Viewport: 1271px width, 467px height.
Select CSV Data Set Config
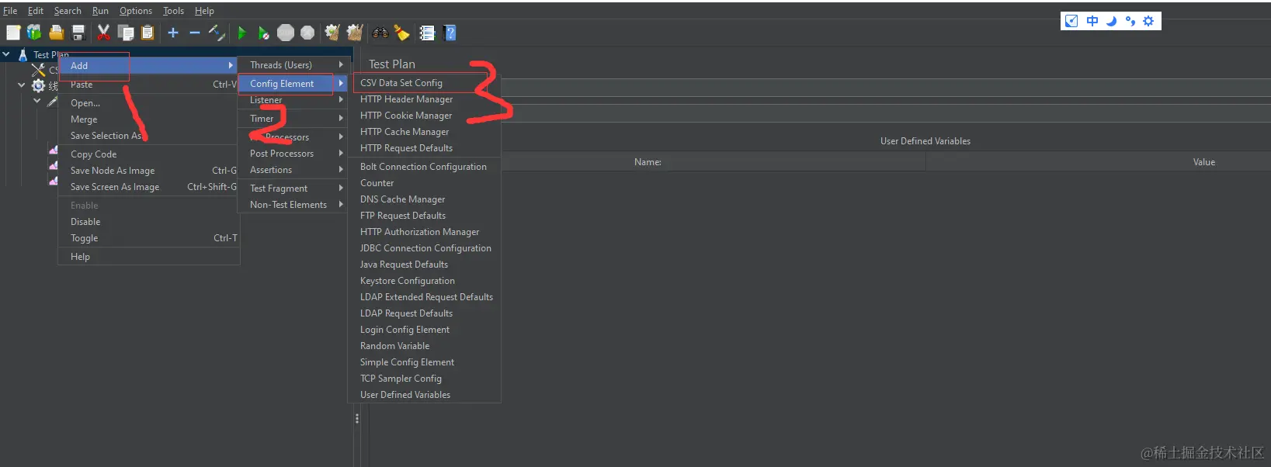(424, 83)
